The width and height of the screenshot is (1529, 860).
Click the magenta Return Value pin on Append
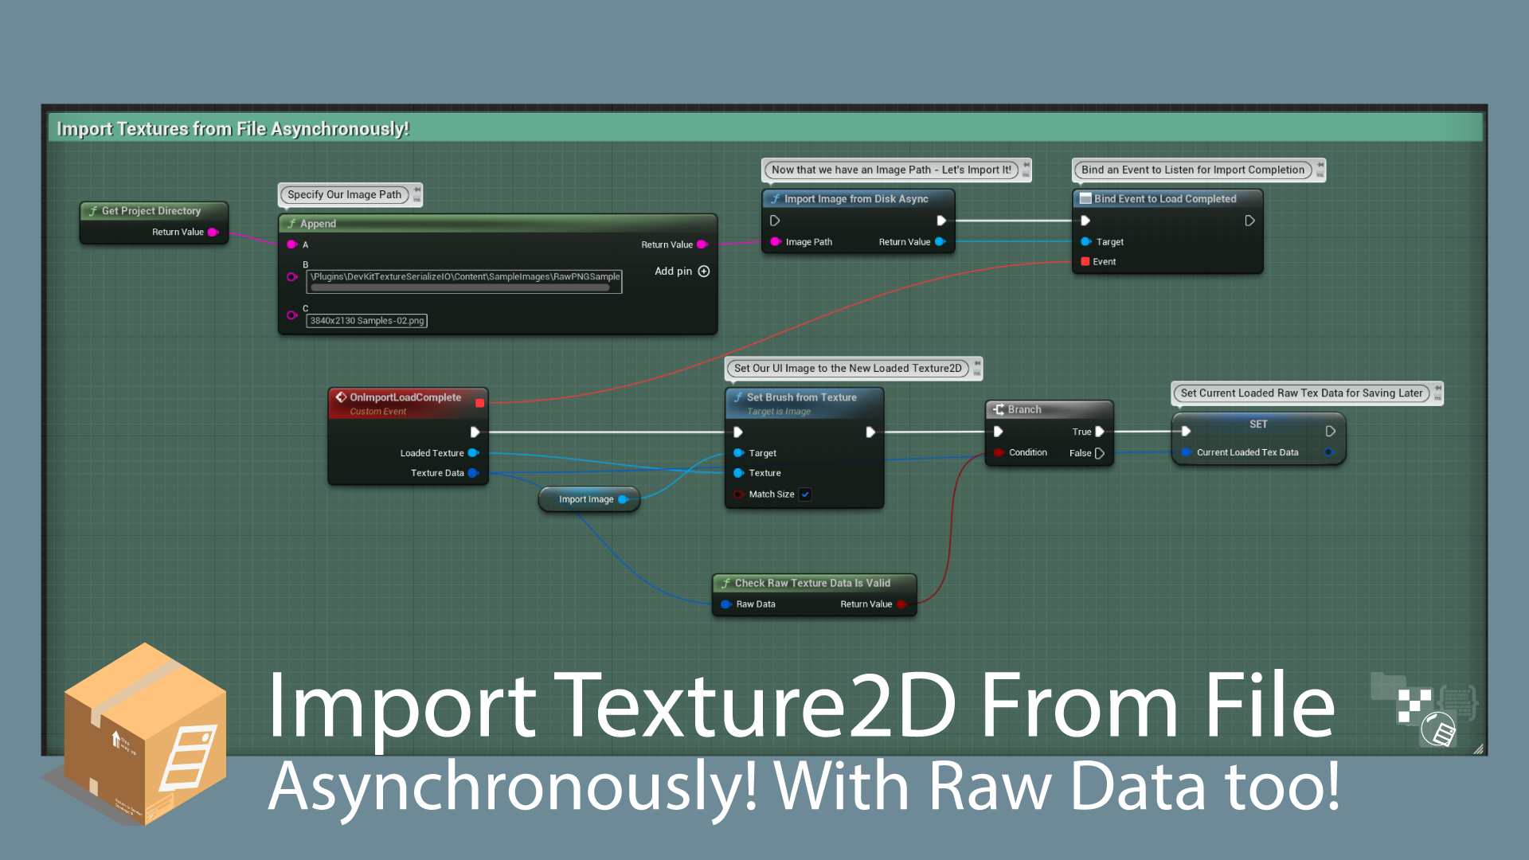coord(702,244)
